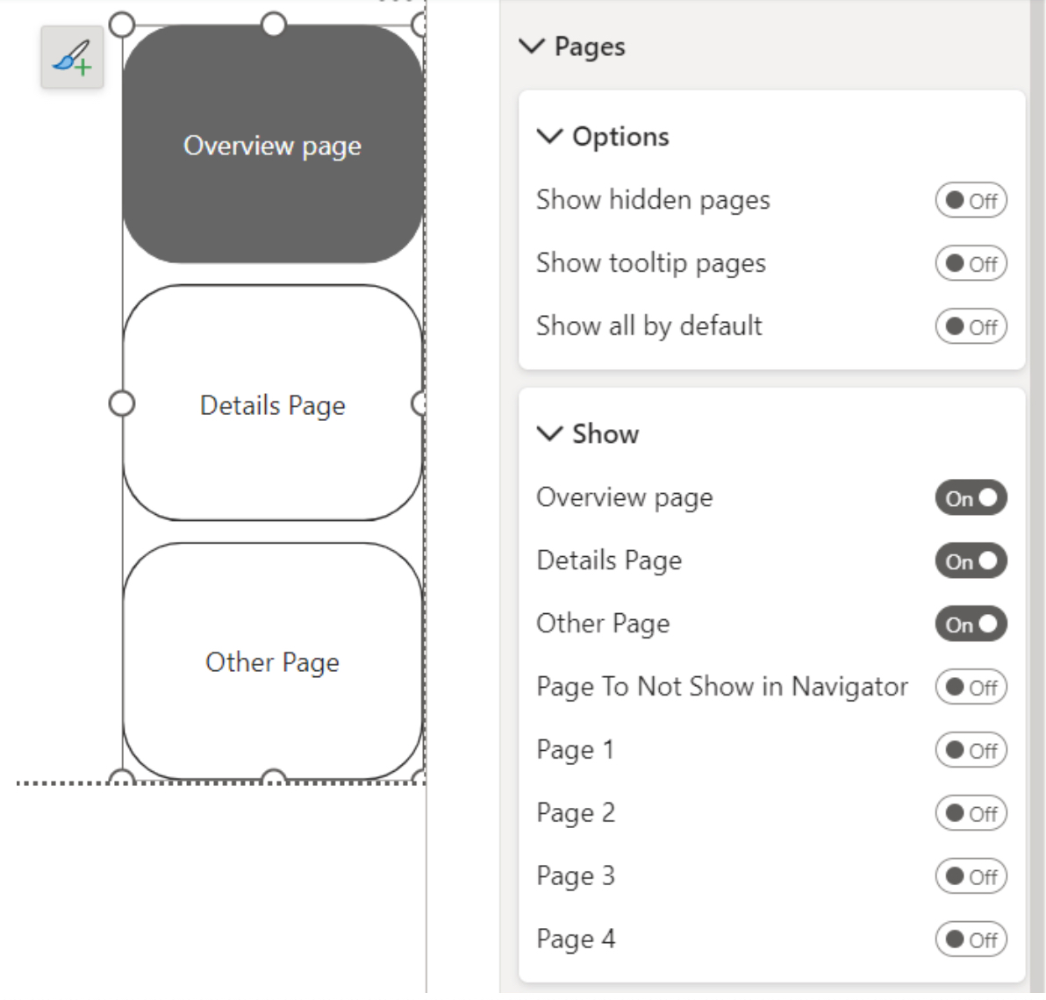Turn on Page 2 toggle
The image size is (1046, 1000).
tap(971, 813)
